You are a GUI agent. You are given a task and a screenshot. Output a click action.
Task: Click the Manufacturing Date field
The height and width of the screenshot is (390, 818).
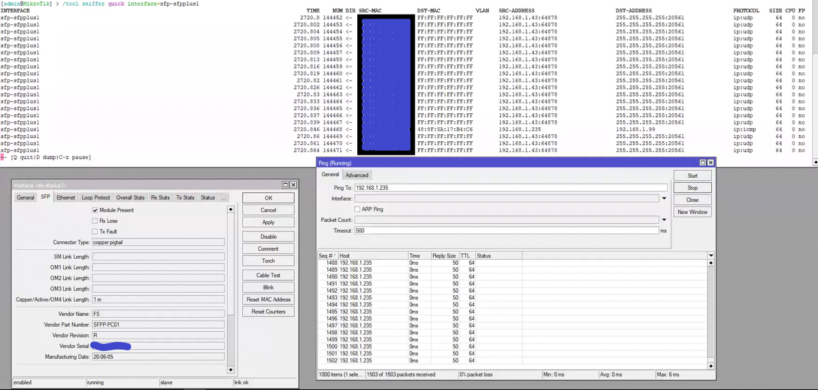[x=158, y=357]
